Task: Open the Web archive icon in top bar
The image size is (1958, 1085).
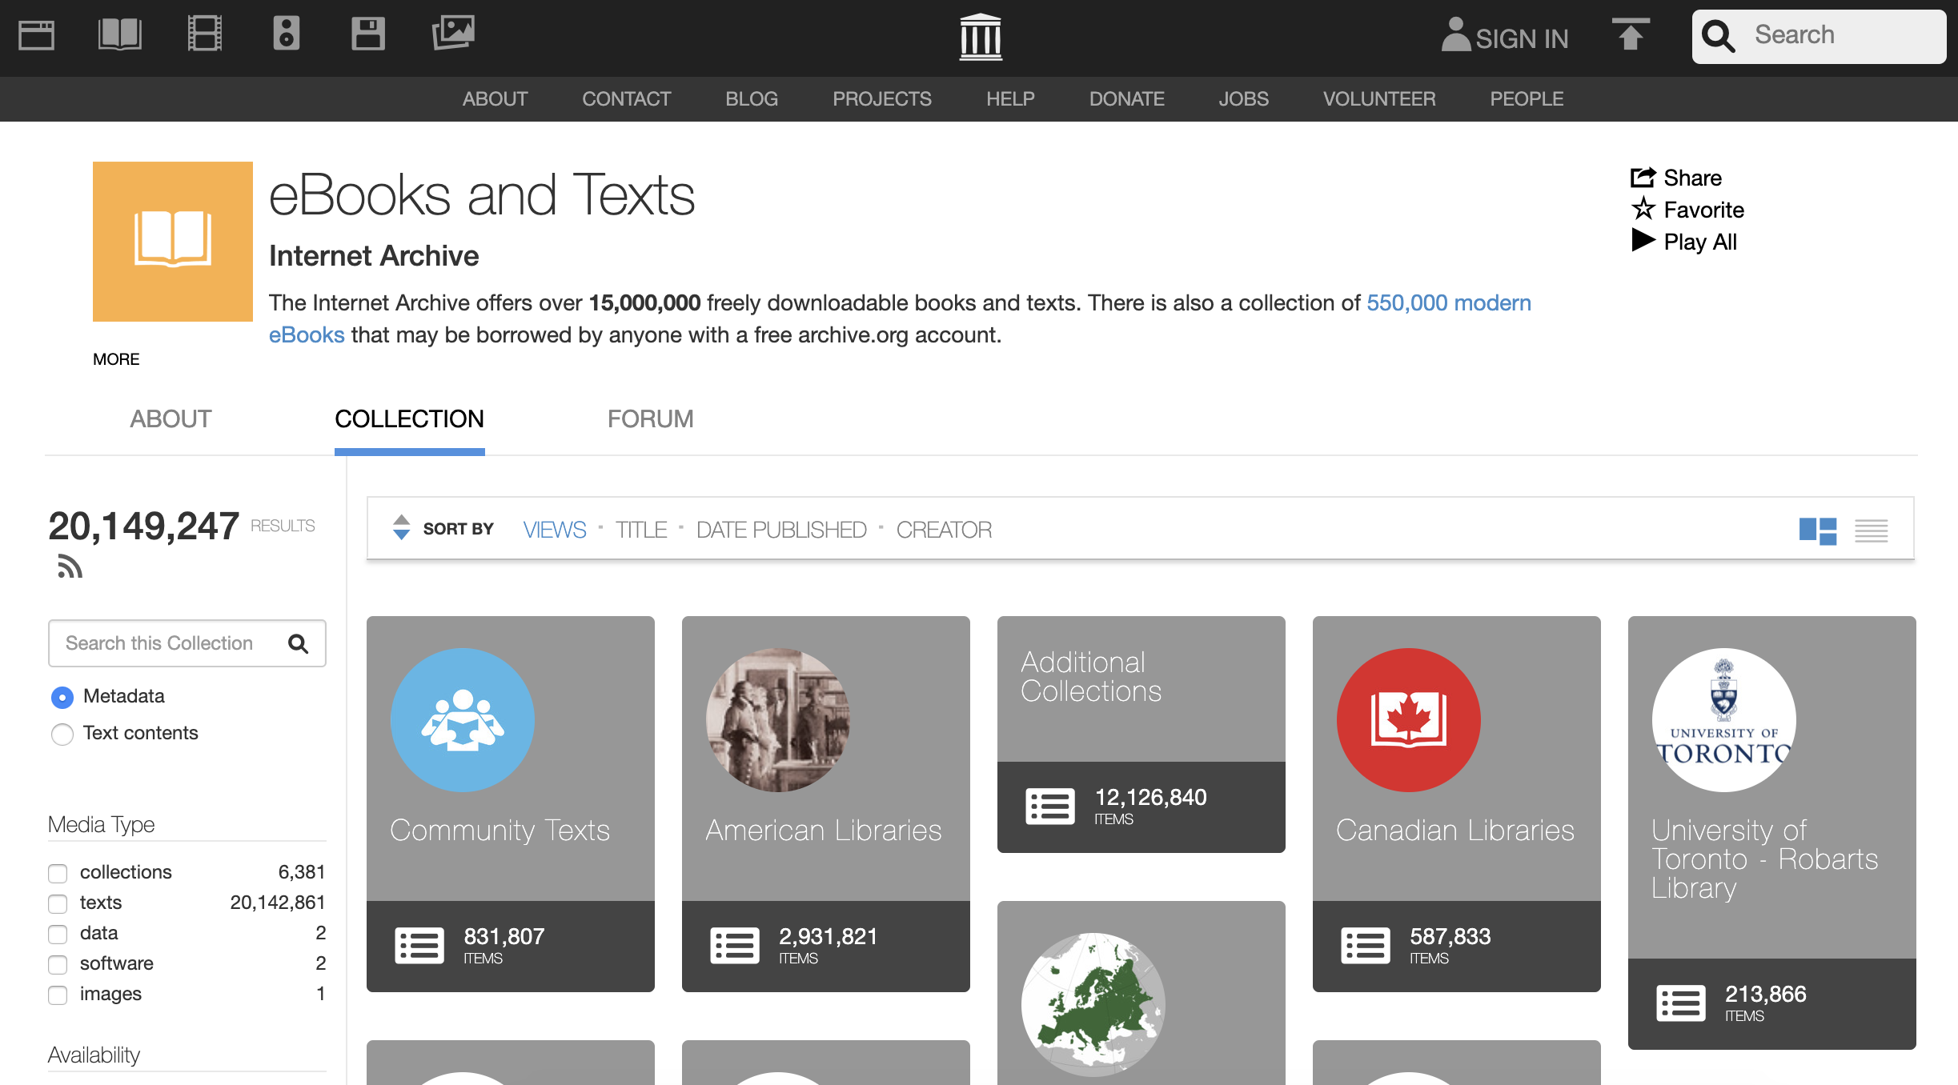Action: [x=36, y=34]
